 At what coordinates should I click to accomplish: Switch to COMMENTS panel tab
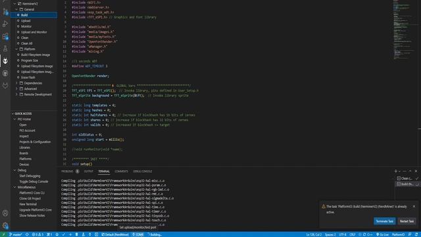pyautogui.click(x=121, y=171)
